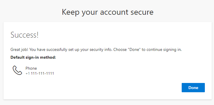Click the word "Keep" in the page title

71,12
